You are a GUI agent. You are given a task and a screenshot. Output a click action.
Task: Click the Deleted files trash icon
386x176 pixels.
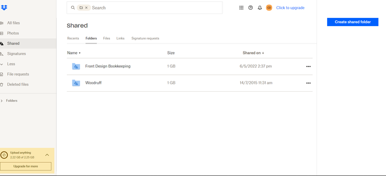coord(1,84)
